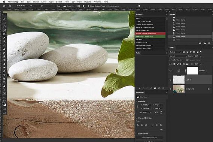Collapse the Align and Distribute section
The image size is (213, 142).
[x=136, y=118]
